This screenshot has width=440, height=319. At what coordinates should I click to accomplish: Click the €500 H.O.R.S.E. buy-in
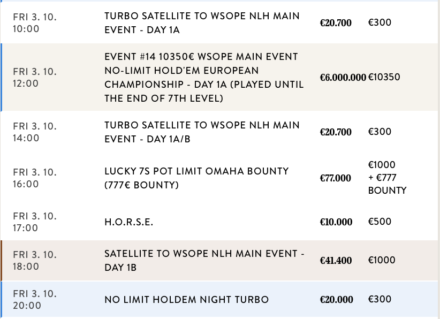tap(380, 222)
